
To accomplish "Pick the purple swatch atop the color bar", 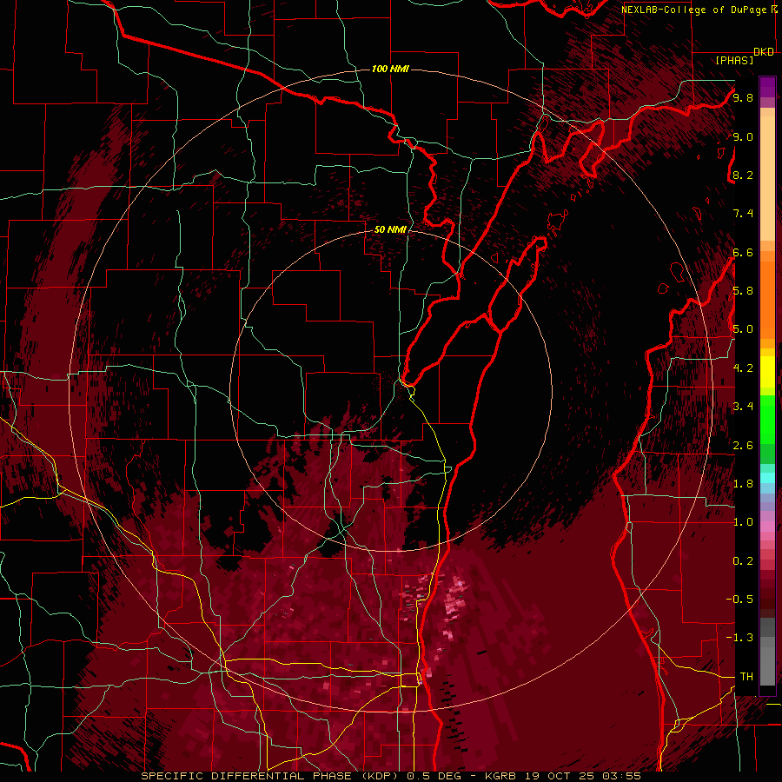I will point(767,87).
